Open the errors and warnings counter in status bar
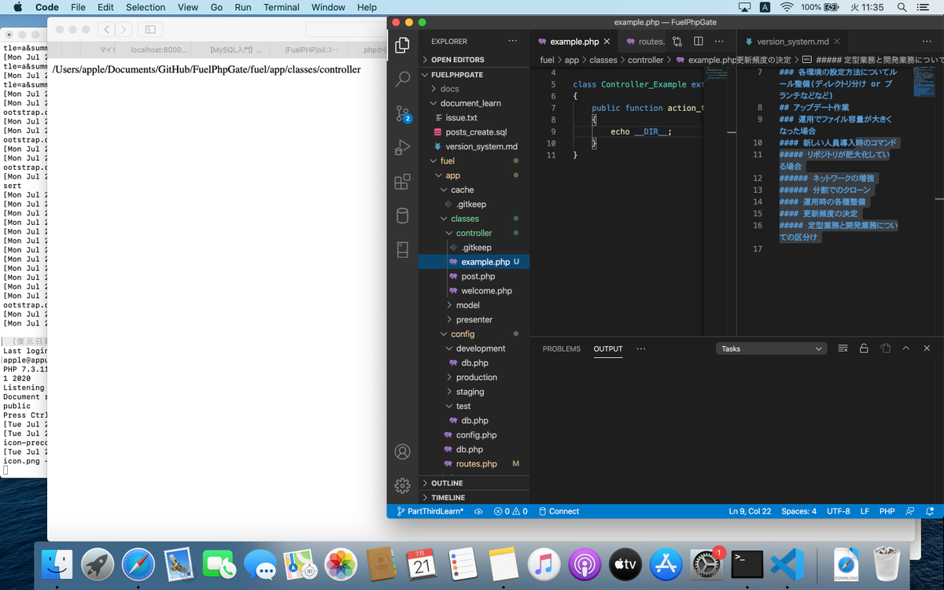944x590 pixels. [511, 511]
